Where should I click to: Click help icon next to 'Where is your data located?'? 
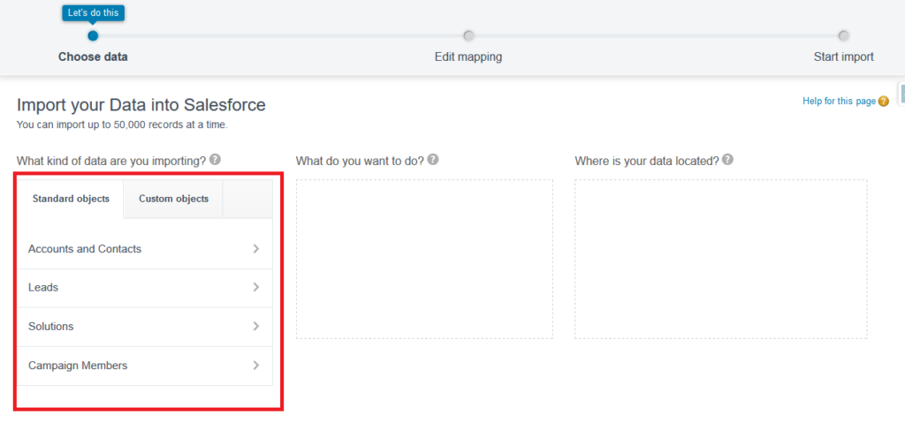[728, 159]
